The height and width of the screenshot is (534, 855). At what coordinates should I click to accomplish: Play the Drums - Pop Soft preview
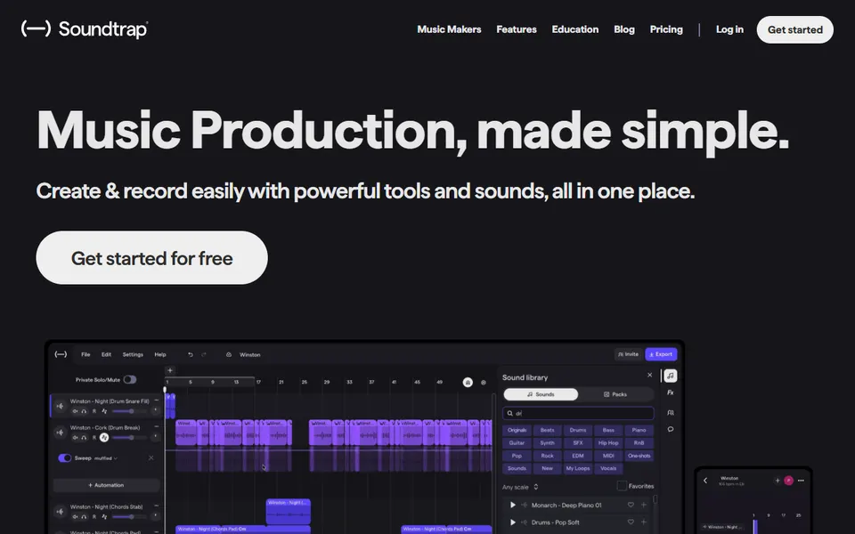click(x=513, y=522)
